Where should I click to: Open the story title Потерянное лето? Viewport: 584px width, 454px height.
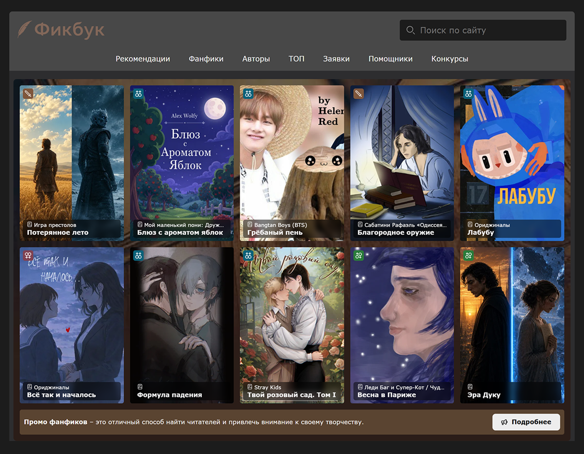click(58, 233)
